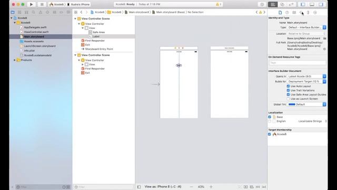Stop the running app with the Stop button

point(42,4)
